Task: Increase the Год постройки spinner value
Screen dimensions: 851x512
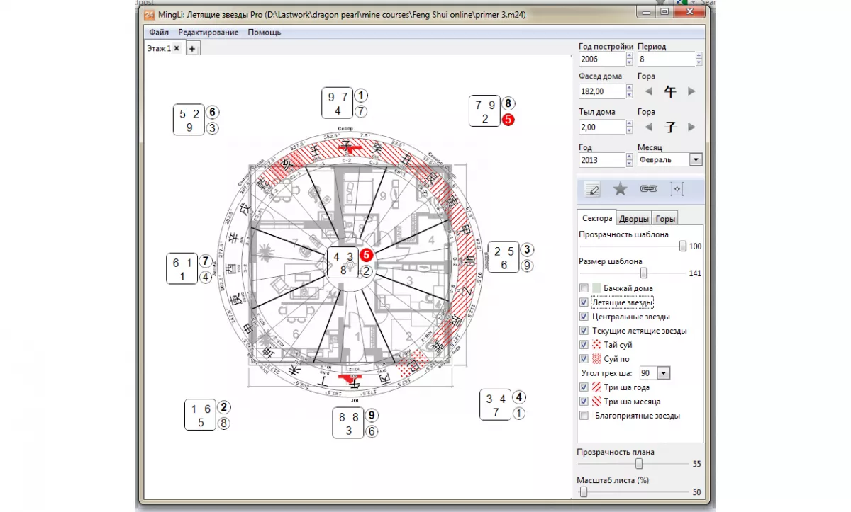Action: click(629, 56)
